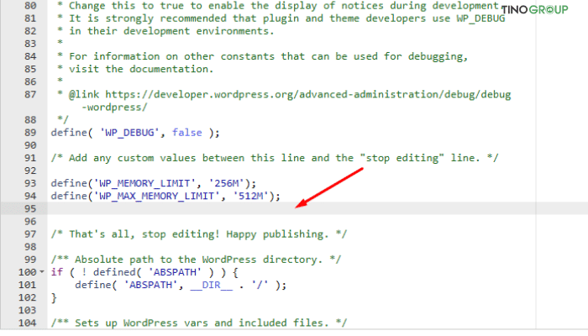Click line number 94 in the gutter
The width and height of the screenshot is (588, 336).
tap(30, 196)
